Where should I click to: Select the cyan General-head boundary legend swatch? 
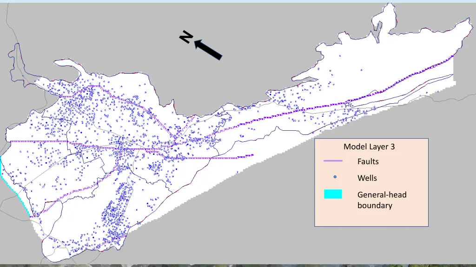click(333, 194)
